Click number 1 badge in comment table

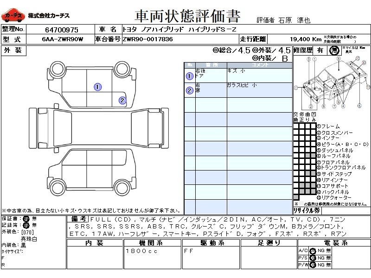click(189, 76)
